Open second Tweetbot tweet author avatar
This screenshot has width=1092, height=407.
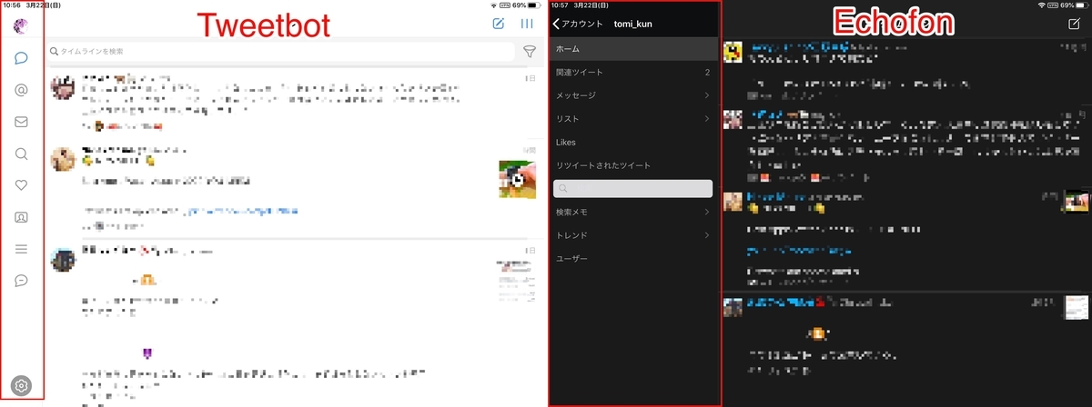coord(63,159)
